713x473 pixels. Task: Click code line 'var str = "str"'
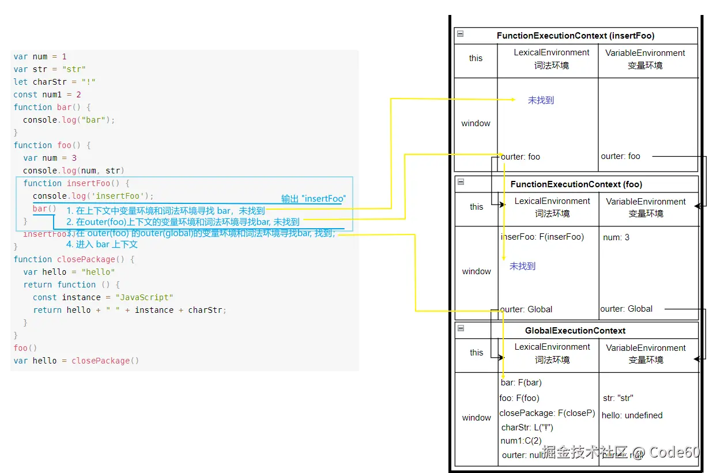[x=50, y=69]
